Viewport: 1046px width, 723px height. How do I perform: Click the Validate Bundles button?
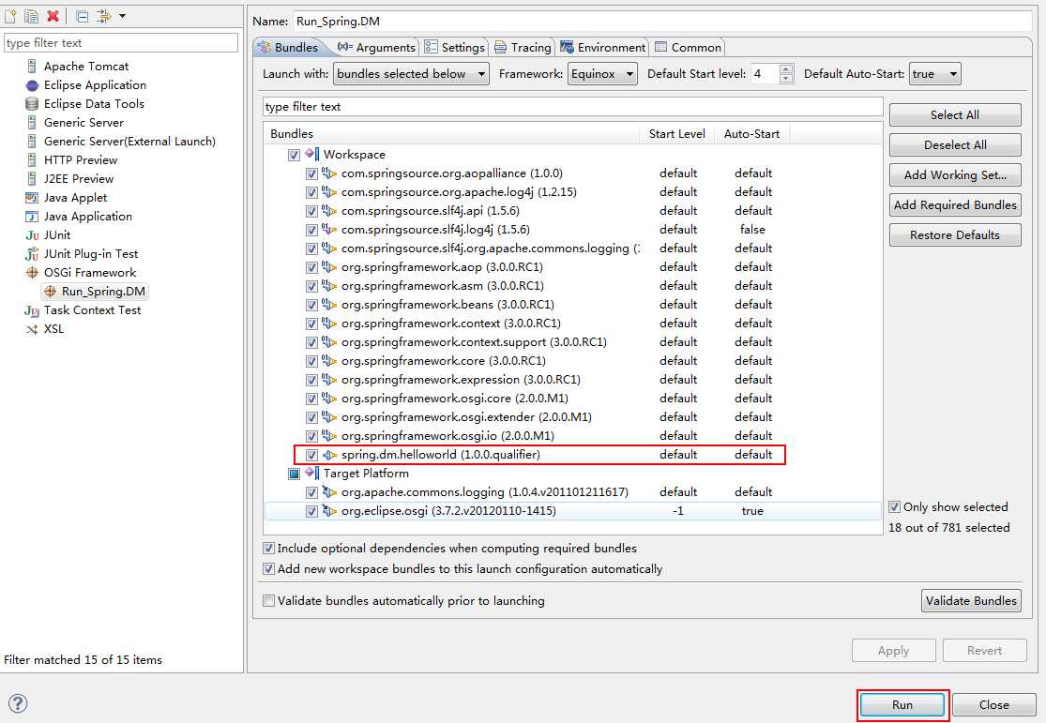[971, 600]
